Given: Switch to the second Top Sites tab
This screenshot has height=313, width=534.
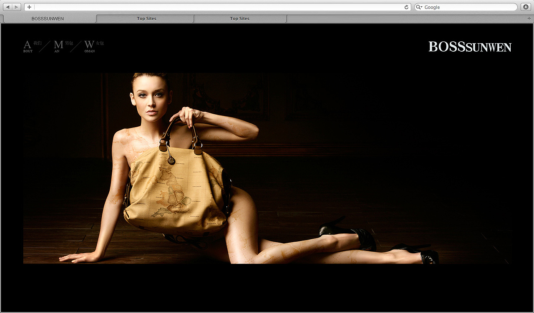Looking at the screenshot, I should tap(240, 18).
